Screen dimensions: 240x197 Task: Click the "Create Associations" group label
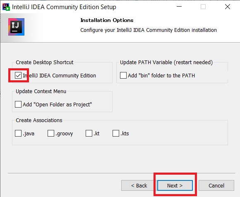[x=39, y=120]
